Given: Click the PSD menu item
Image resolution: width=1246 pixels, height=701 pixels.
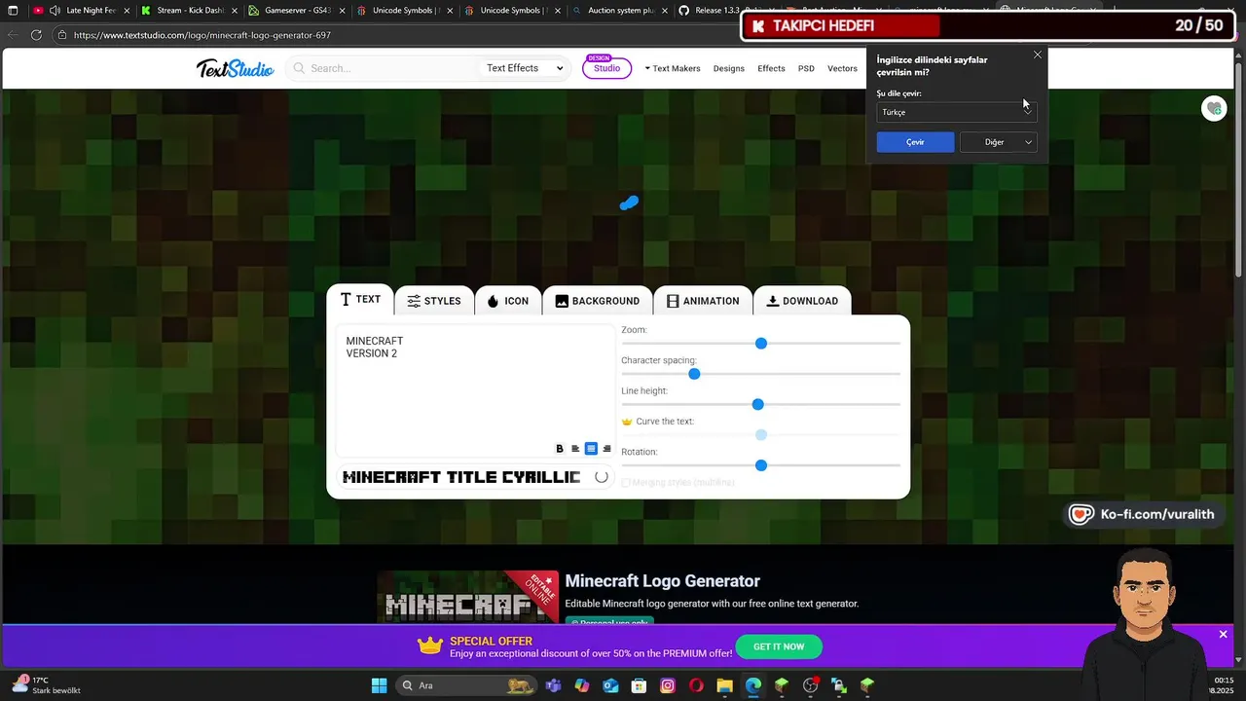Looking at the screenshot, I should pyautogui.click(x=806, y=68).
